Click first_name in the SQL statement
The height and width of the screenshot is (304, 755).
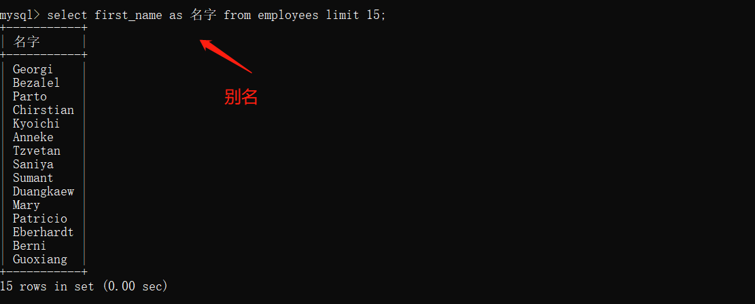[128, 16]
